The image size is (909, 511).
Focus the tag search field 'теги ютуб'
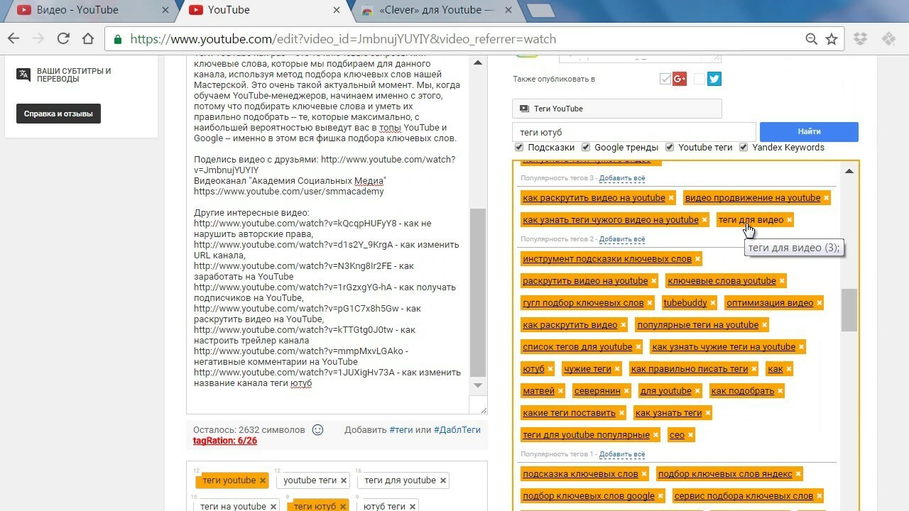(x=634, y=132)
